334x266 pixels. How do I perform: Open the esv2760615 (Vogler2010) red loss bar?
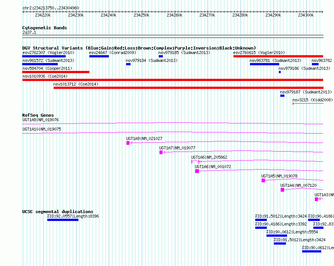tap(278, 56)
